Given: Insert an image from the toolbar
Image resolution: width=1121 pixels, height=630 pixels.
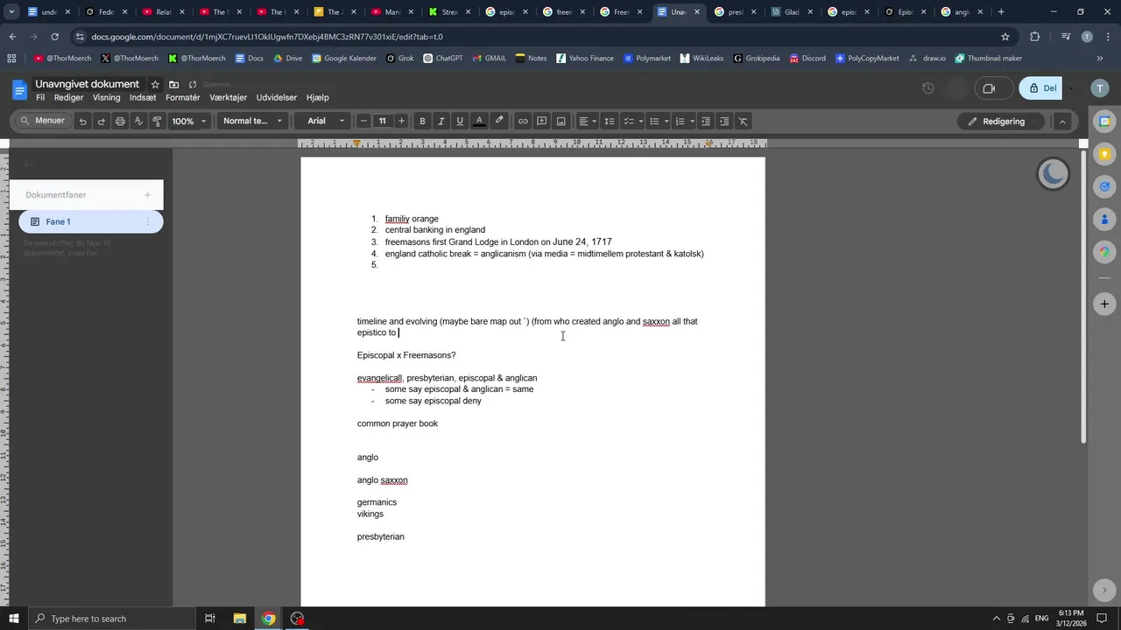Looking at the screenshot, I should [561, 122].
